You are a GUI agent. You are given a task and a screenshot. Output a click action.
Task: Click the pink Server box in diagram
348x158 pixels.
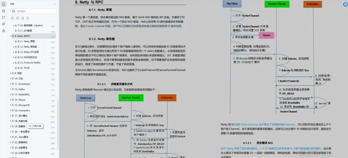(x=266, y=35)
